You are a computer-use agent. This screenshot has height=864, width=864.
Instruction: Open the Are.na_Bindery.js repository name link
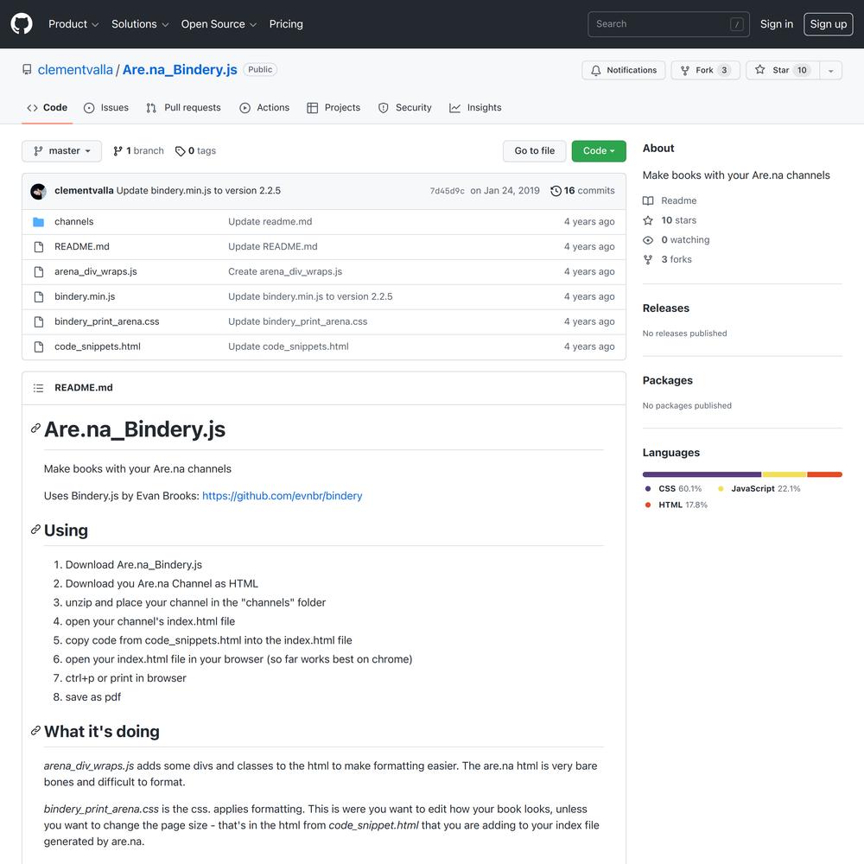(180, 70)
